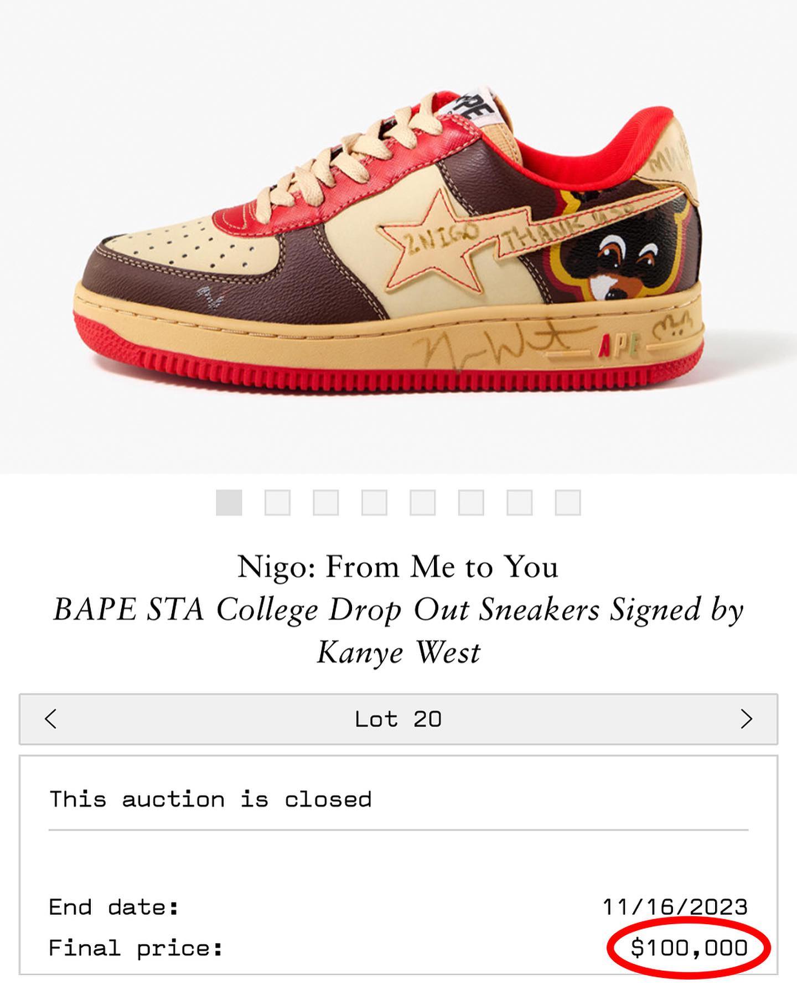Select the first image indicator square
The width and height of the screenshot is (797, 995).
229,502
